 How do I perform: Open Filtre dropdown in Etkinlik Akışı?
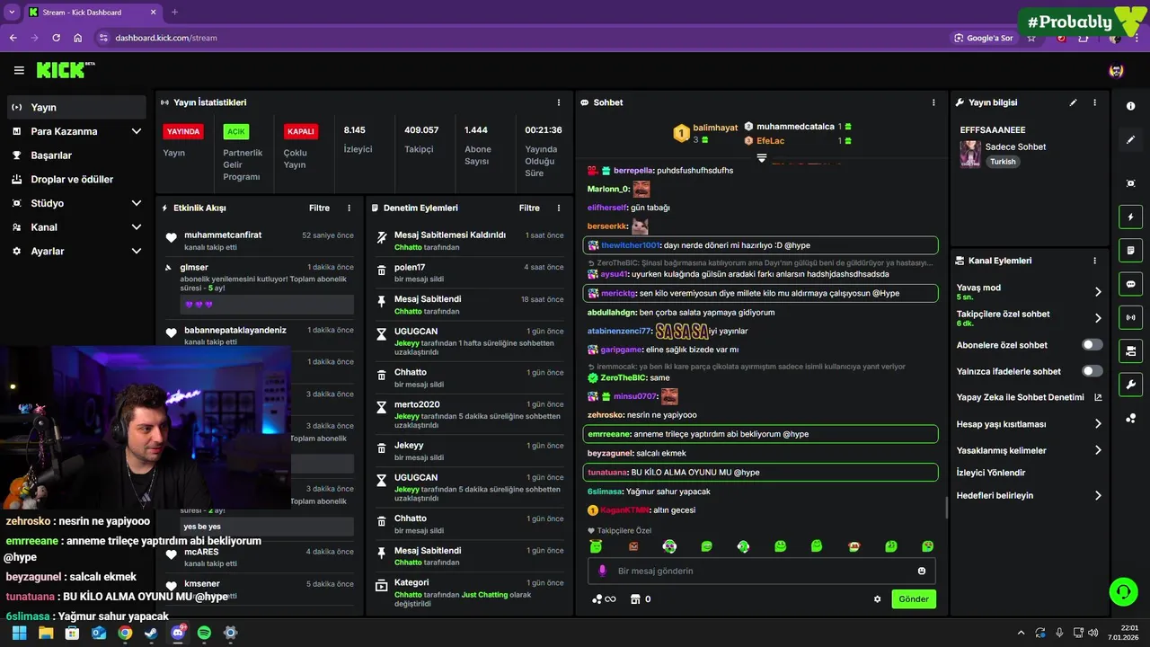319,208
